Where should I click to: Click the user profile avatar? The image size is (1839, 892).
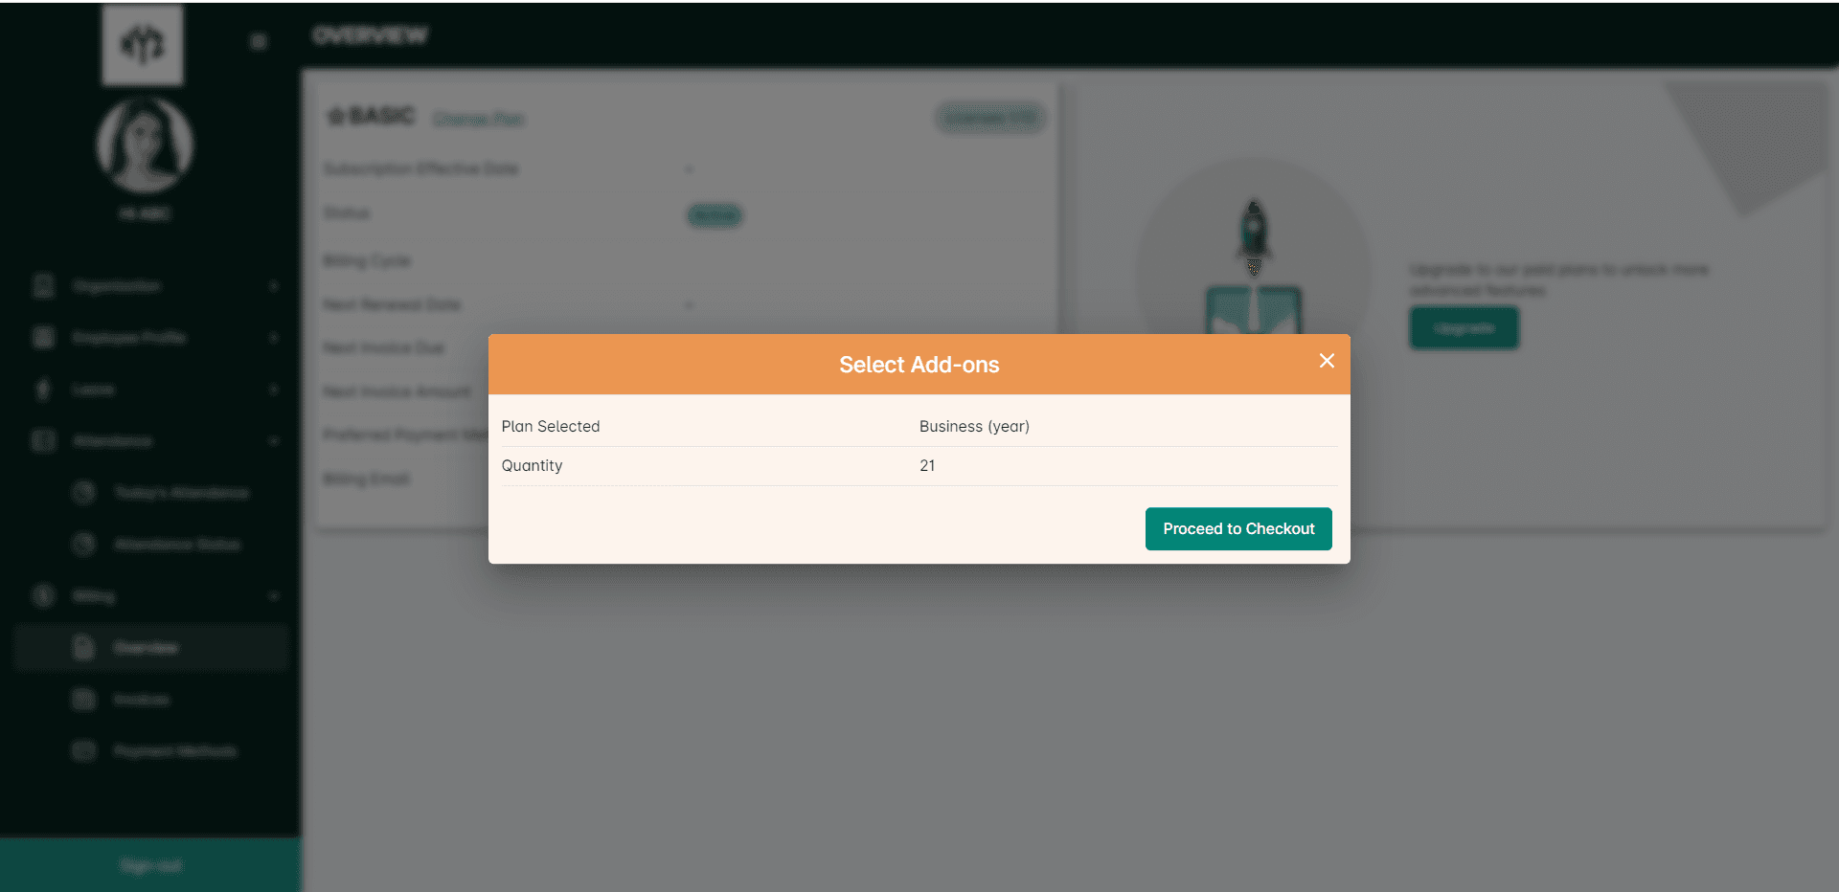tap(145, 145)
